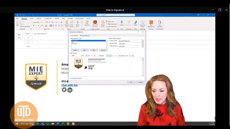The image size is (230, 129).
Task: Click insert picture icon in the signature editor
Action: click(130, 56)
